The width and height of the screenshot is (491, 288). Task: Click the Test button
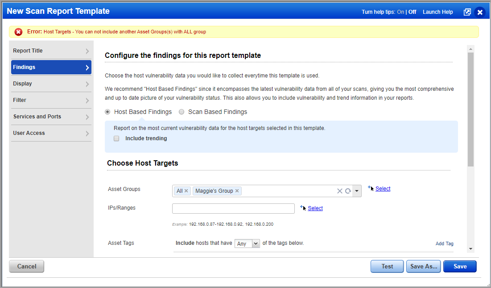tap(387, 266)
